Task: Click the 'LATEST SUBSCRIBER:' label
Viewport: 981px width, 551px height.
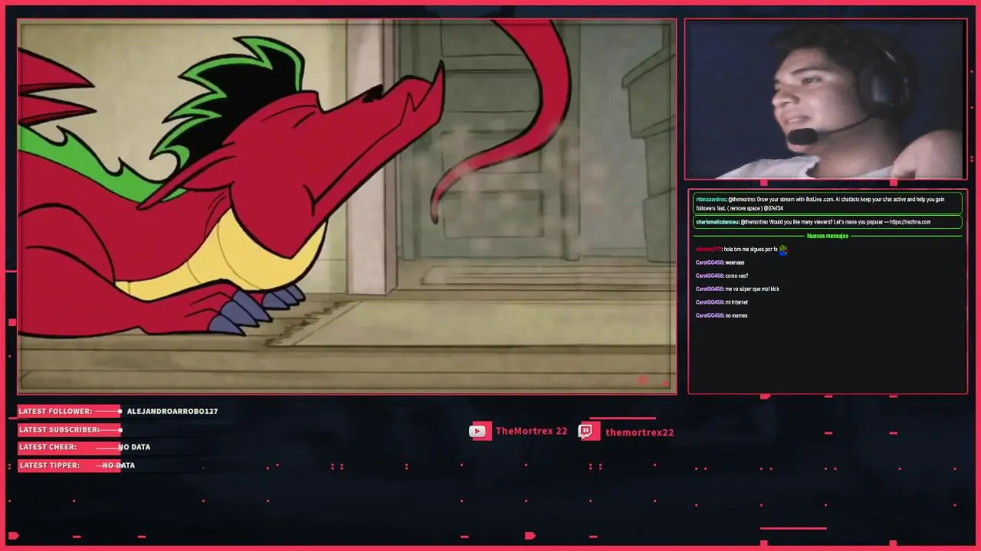Action: click(x=59, y=429)
